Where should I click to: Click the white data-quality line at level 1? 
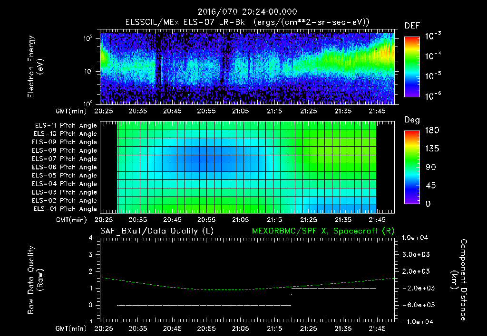click(334, 288)
